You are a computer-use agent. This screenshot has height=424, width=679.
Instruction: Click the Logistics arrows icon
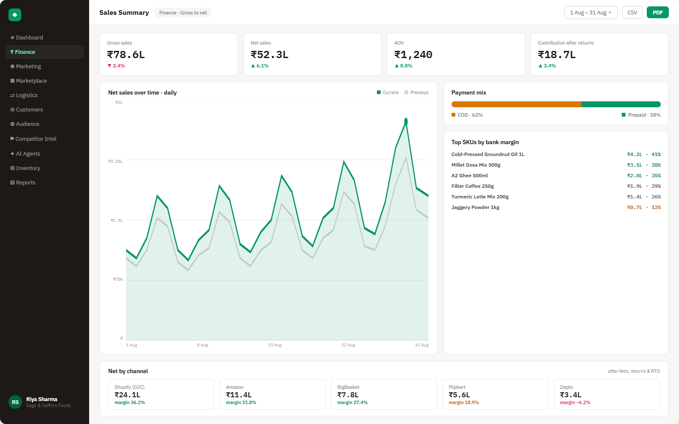[x=12, y=95]
